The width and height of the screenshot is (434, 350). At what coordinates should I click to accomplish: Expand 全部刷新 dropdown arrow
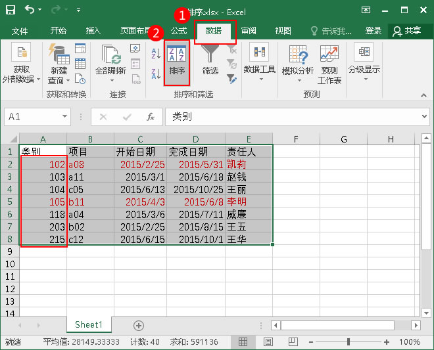point(112,81)
